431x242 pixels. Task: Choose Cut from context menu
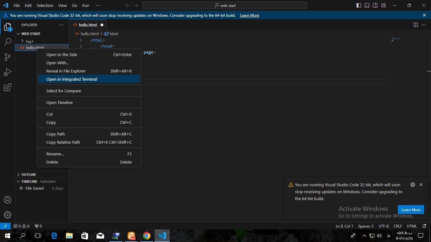[89, 114]
